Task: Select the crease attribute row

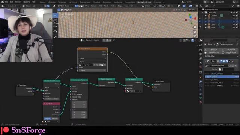Action: pos(222,76)
